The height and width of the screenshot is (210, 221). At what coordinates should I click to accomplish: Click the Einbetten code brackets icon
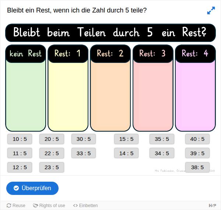[x=76, y=206]
